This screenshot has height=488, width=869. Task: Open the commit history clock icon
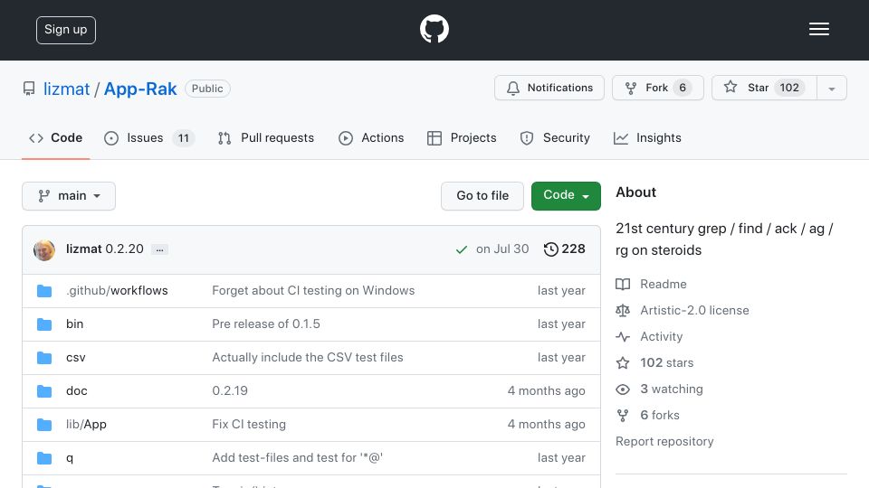(551, 249)
